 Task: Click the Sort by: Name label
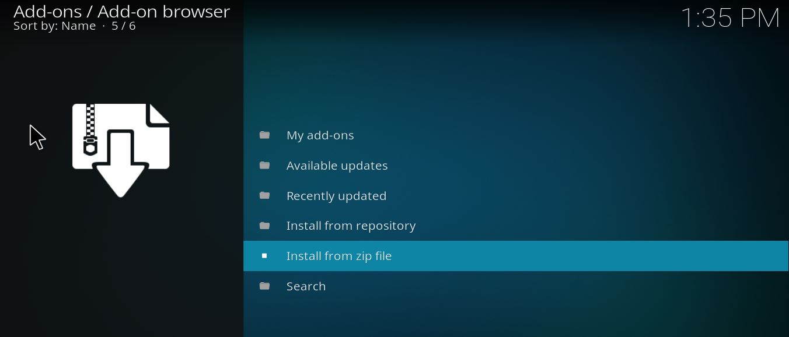coord(55,26)
